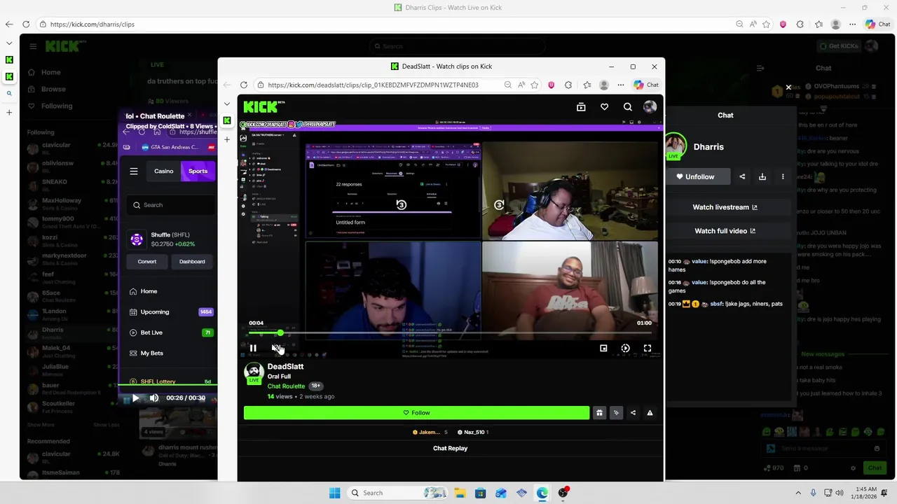Go back in the main Edge window

pos(9,24)
